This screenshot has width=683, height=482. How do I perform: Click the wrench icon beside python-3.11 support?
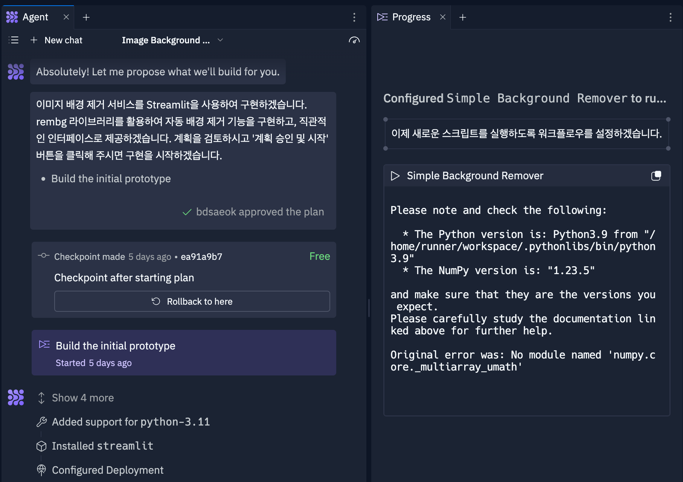click(x=42, y=422)
